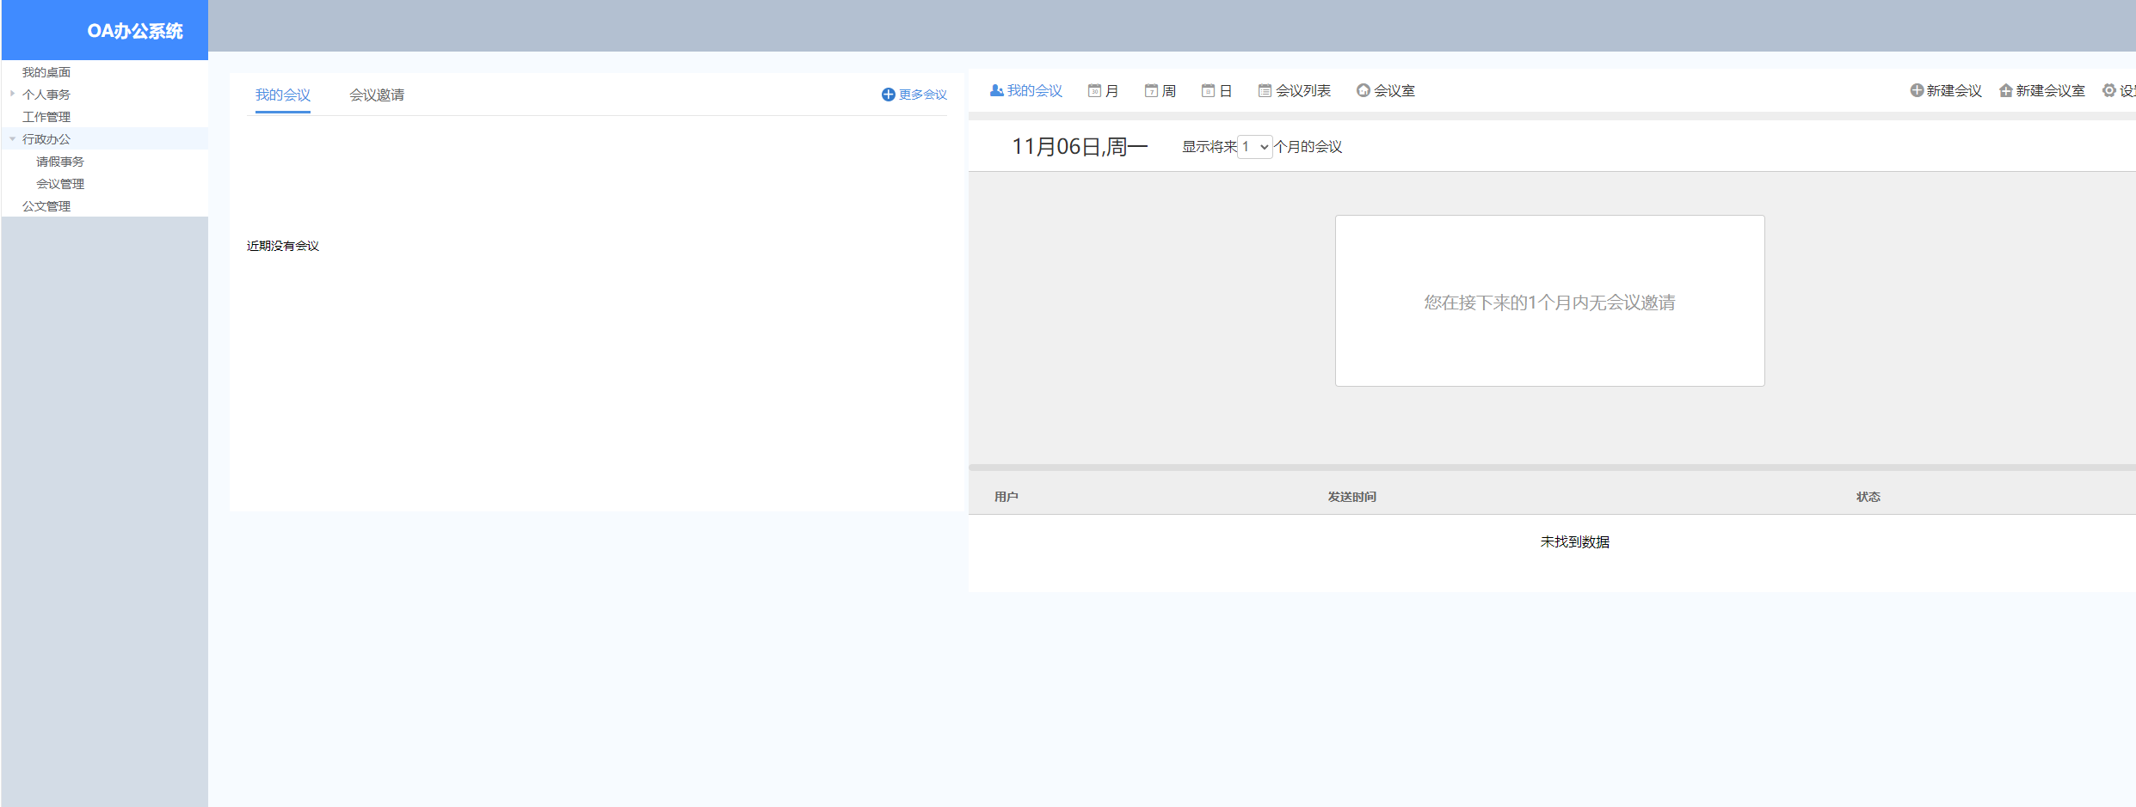Open the 日 (day) view icon
Image resolution: width=2136 pixels, height=807 pixels.
pyautogui.click(x=1208, y=89)
